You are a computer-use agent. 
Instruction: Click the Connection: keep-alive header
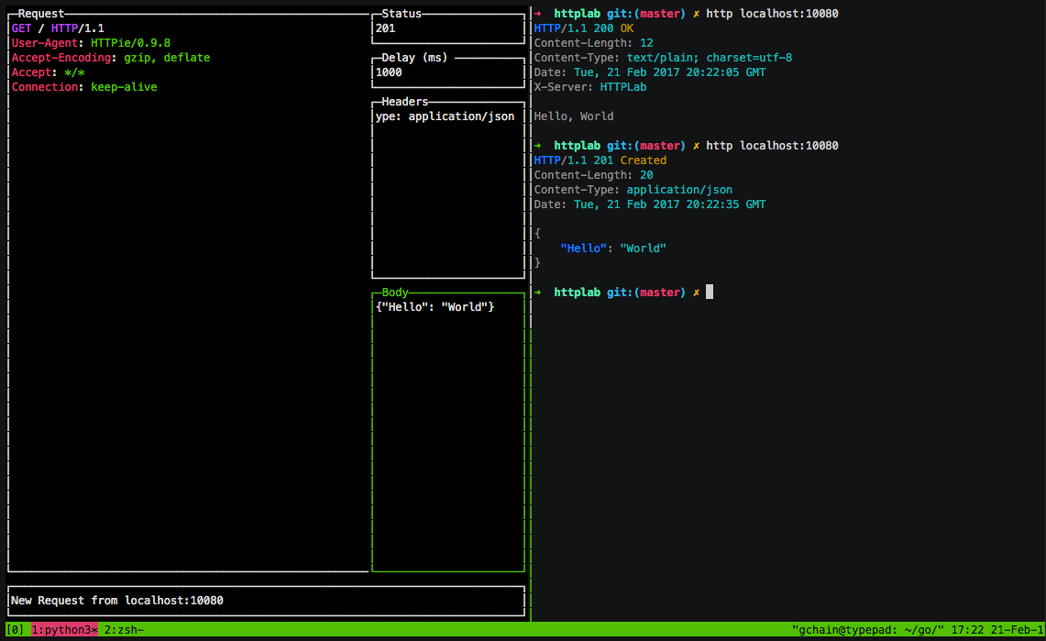pyautogui.click(x=84, y=87)
